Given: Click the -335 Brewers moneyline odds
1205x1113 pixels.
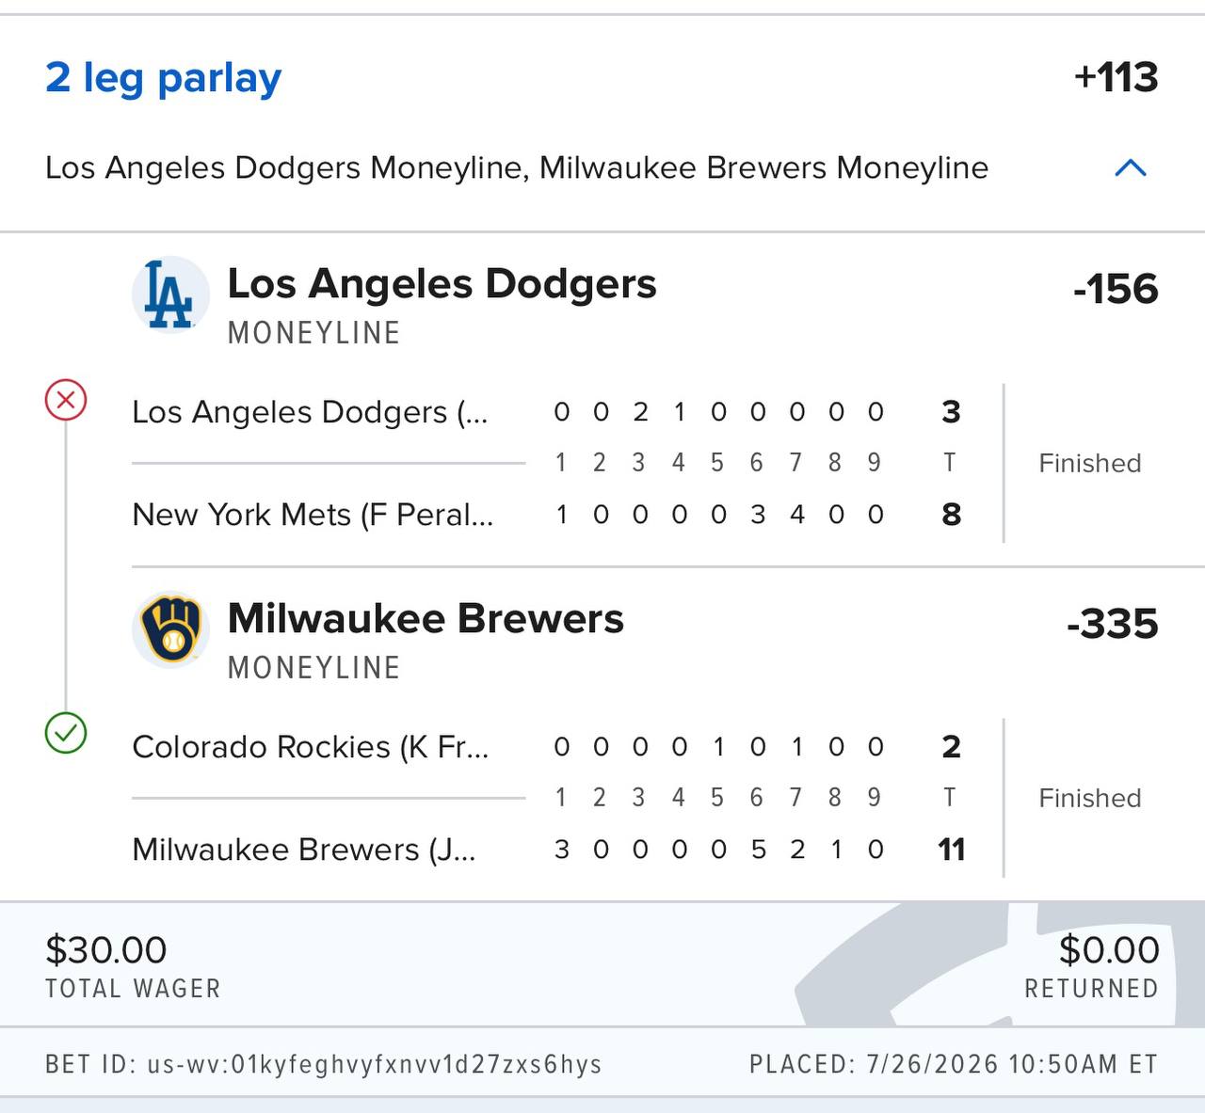Looking at the screenshot, I should 1112,624.
